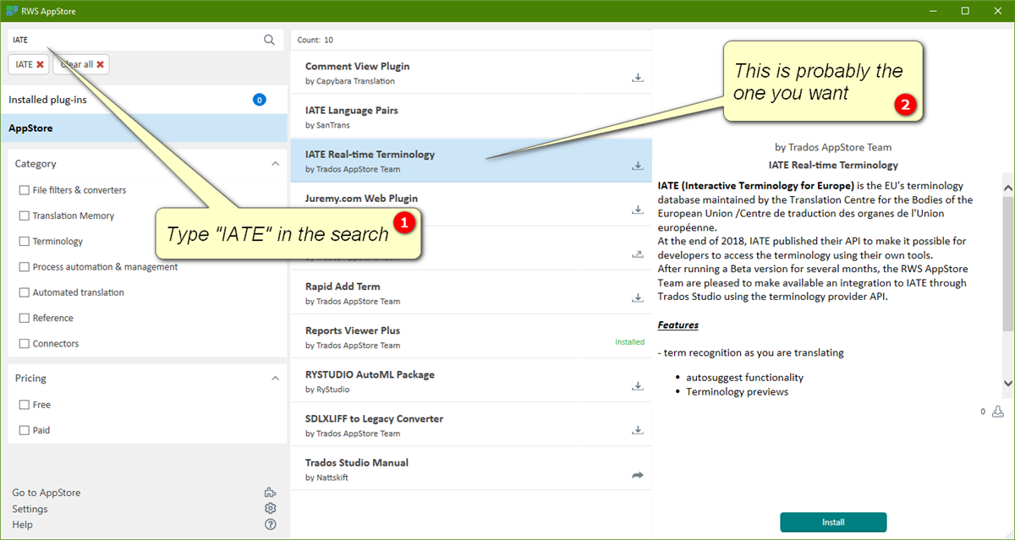This screenshot has width=1015, height=540.
Task: Collapse the Pricing section
Action: coord(275,378)
